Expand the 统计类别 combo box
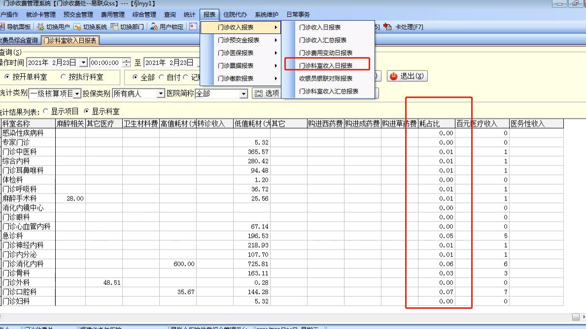The image size is (586, 329). (76, 94)
